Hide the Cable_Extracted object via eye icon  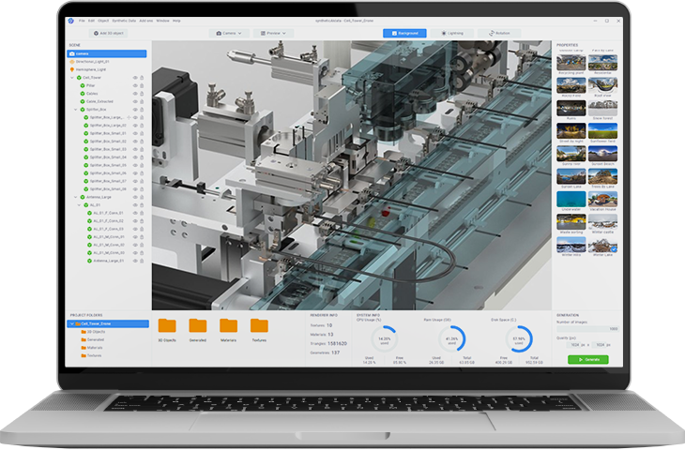[x=135, y=101]
